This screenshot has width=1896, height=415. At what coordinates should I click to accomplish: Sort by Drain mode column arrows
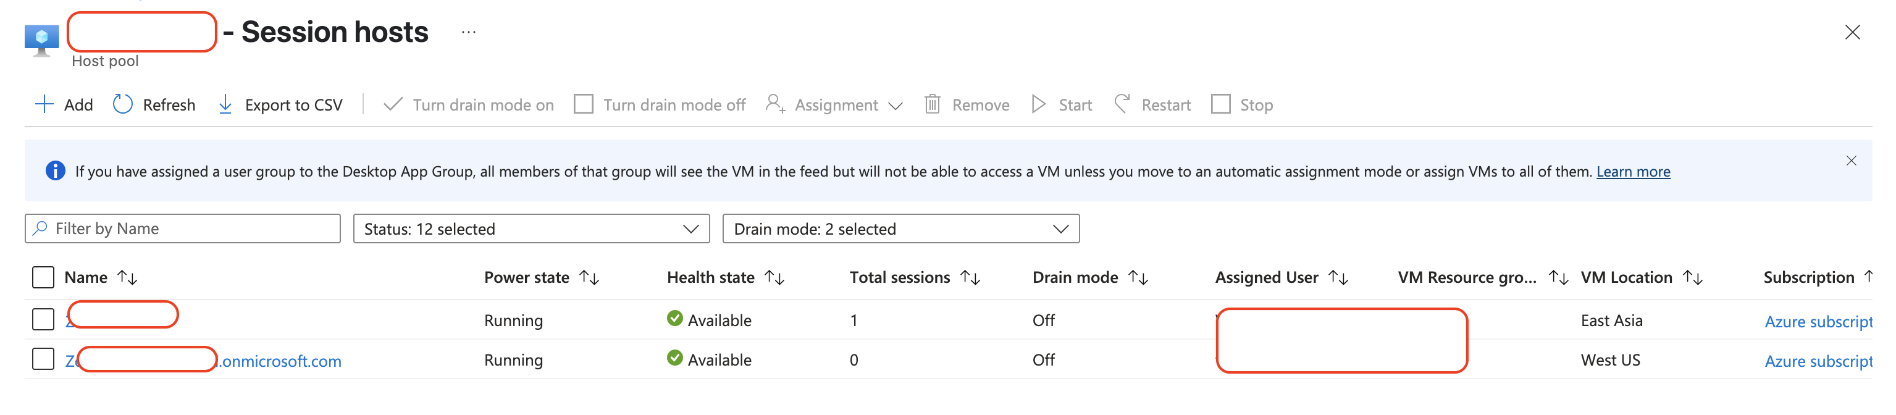[x=1138, y=277]
